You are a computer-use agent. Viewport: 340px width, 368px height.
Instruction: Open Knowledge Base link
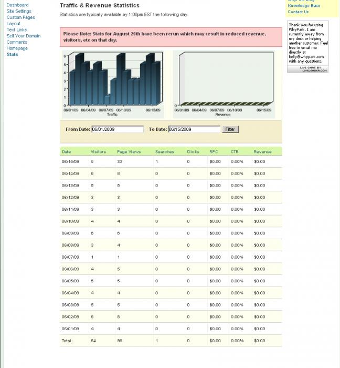pos(304,6)
